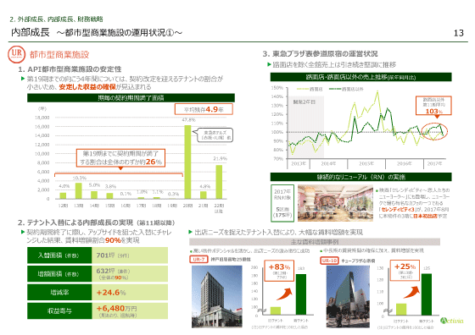Open the Kobe building photo thumbnail
Screen dimensions: 475x335
click(x=217, y=297)
